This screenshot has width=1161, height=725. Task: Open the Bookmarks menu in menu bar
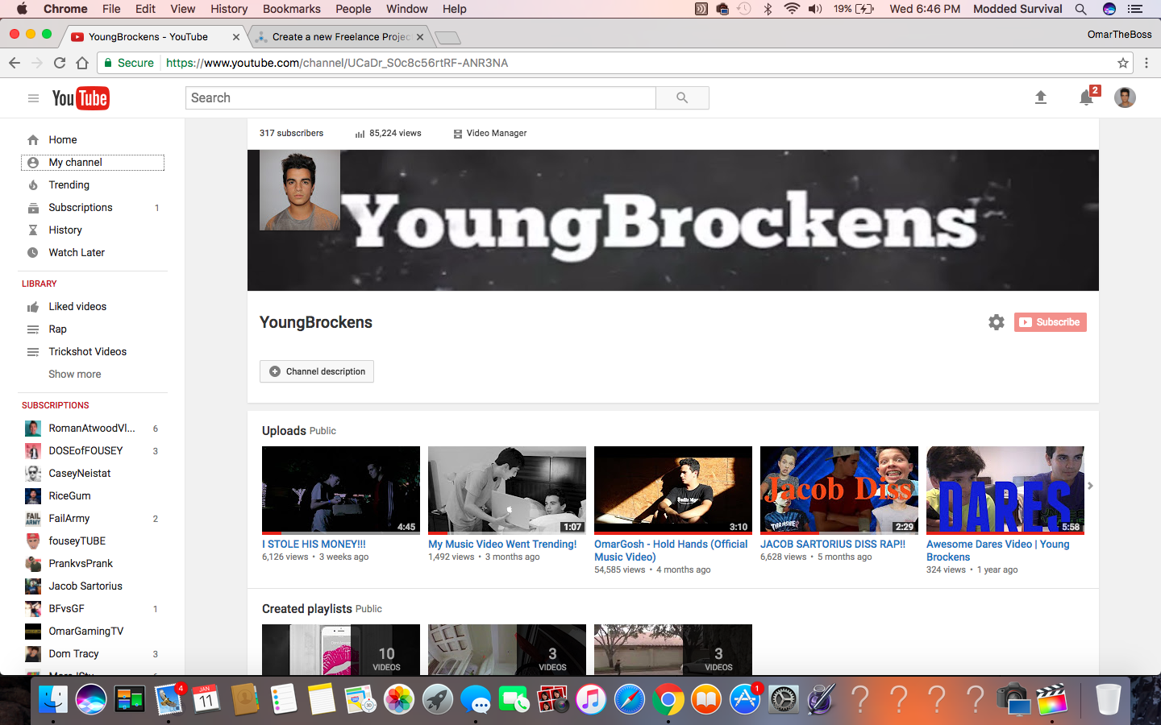point(291,9)
